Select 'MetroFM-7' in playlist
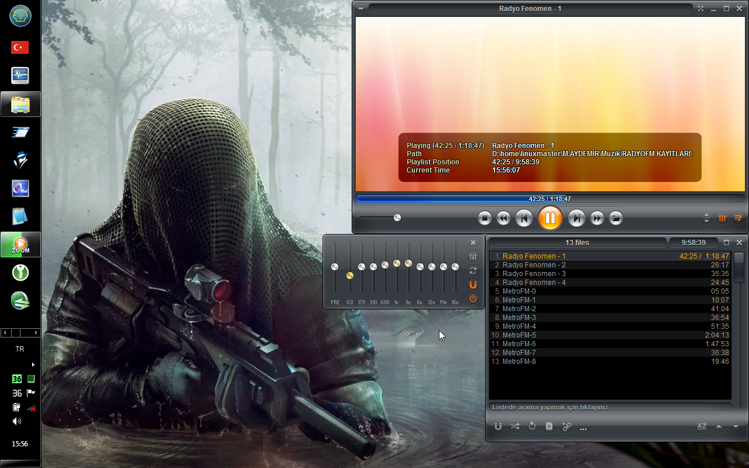 (610, 353)
